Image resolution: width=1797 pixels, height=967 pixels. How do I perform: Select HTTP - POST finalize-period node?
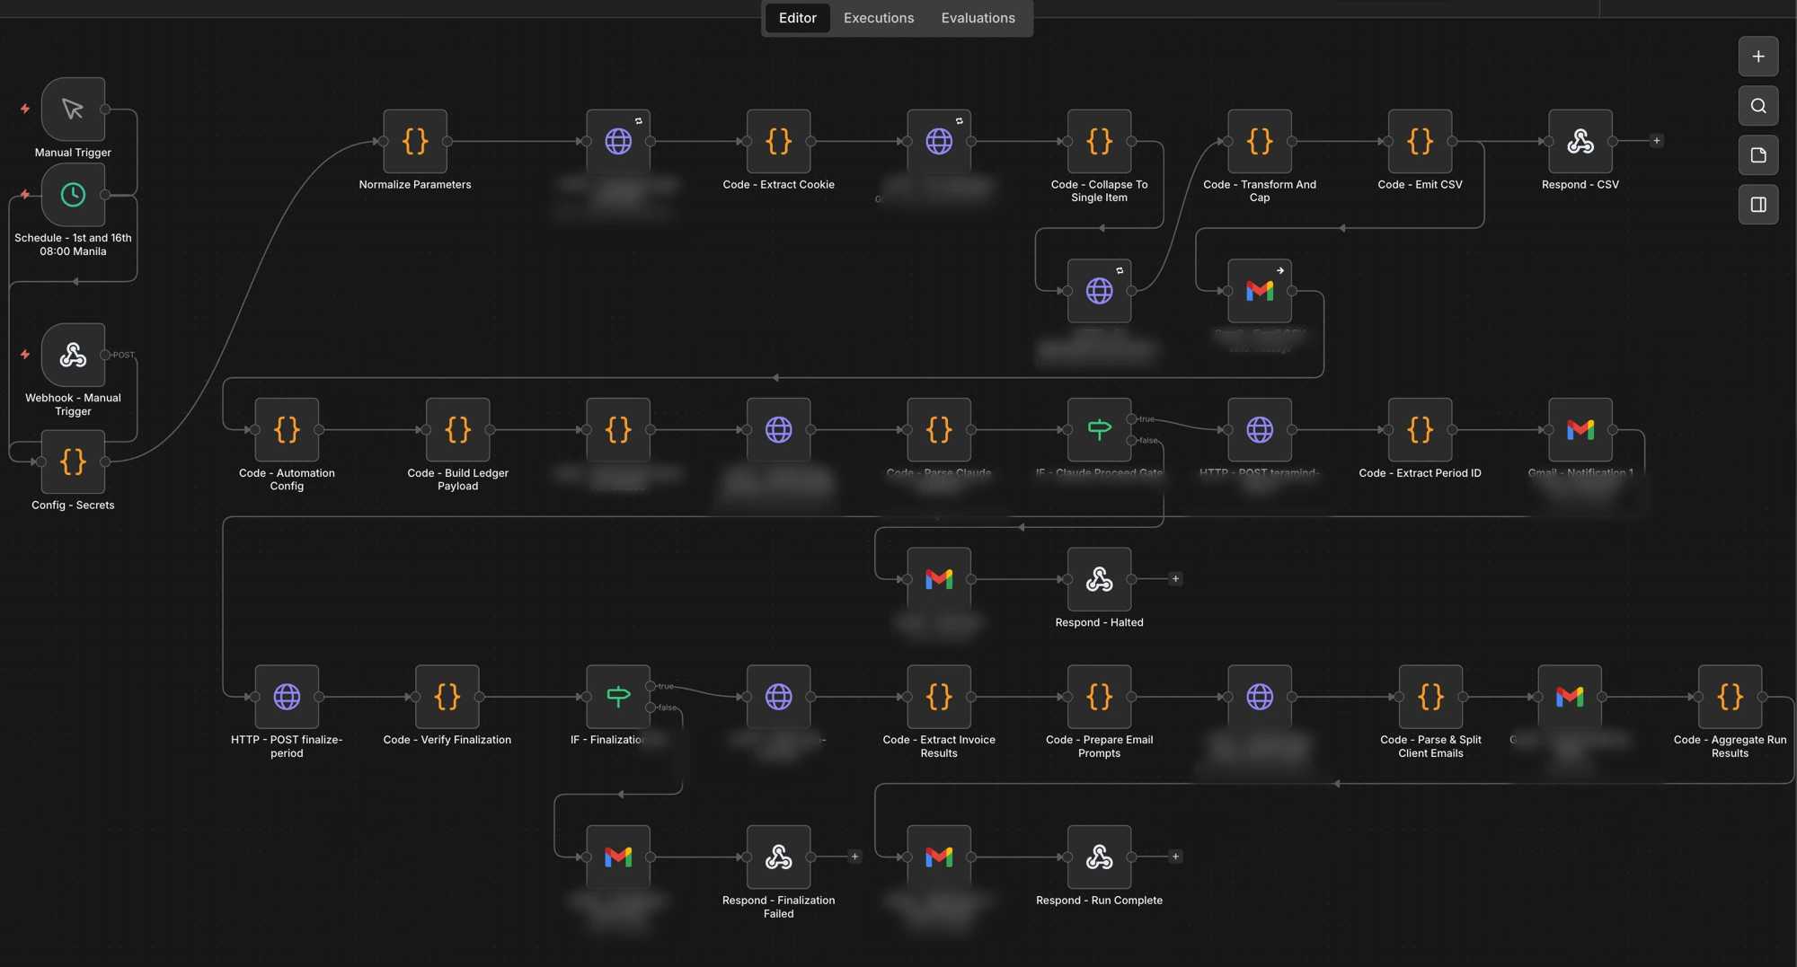click(287, 697)
